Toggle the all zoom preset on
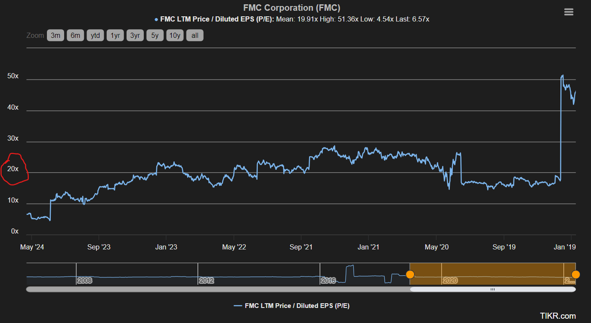Image resolution: width=591 pixels, height=323 pixels. (195, 35)
